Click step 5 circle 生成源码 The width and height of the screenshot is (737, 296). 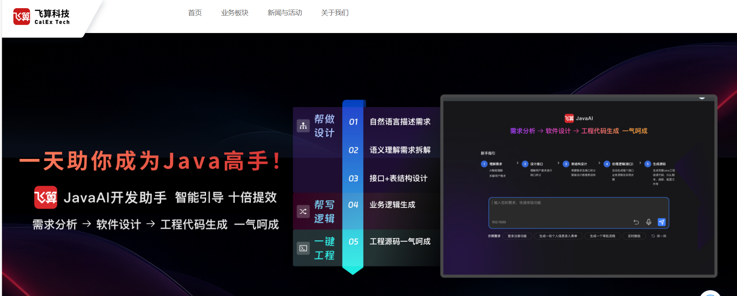pos(648,164)
